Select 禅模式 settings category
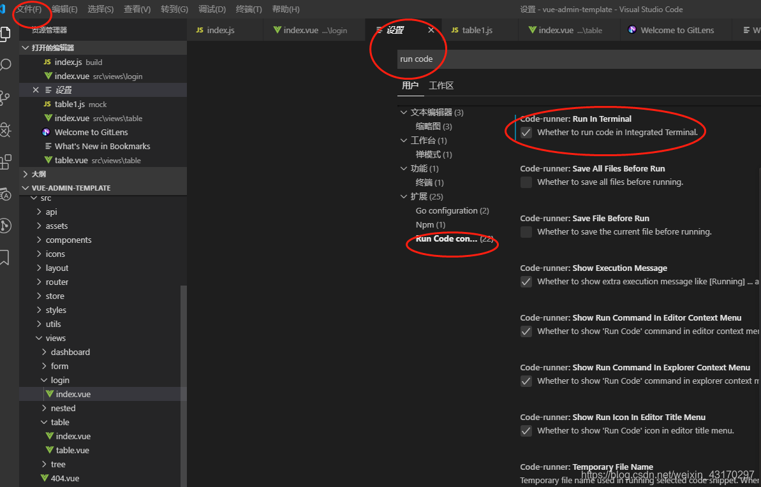Screen dimensions: 761x487 point(434,155)
